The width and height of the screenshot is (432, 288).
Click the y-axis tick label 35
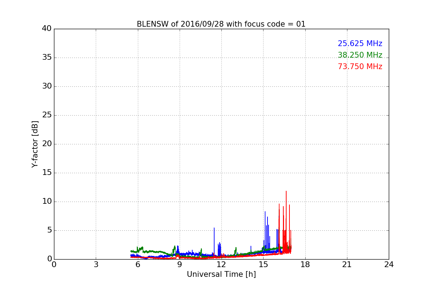point(46,58)
